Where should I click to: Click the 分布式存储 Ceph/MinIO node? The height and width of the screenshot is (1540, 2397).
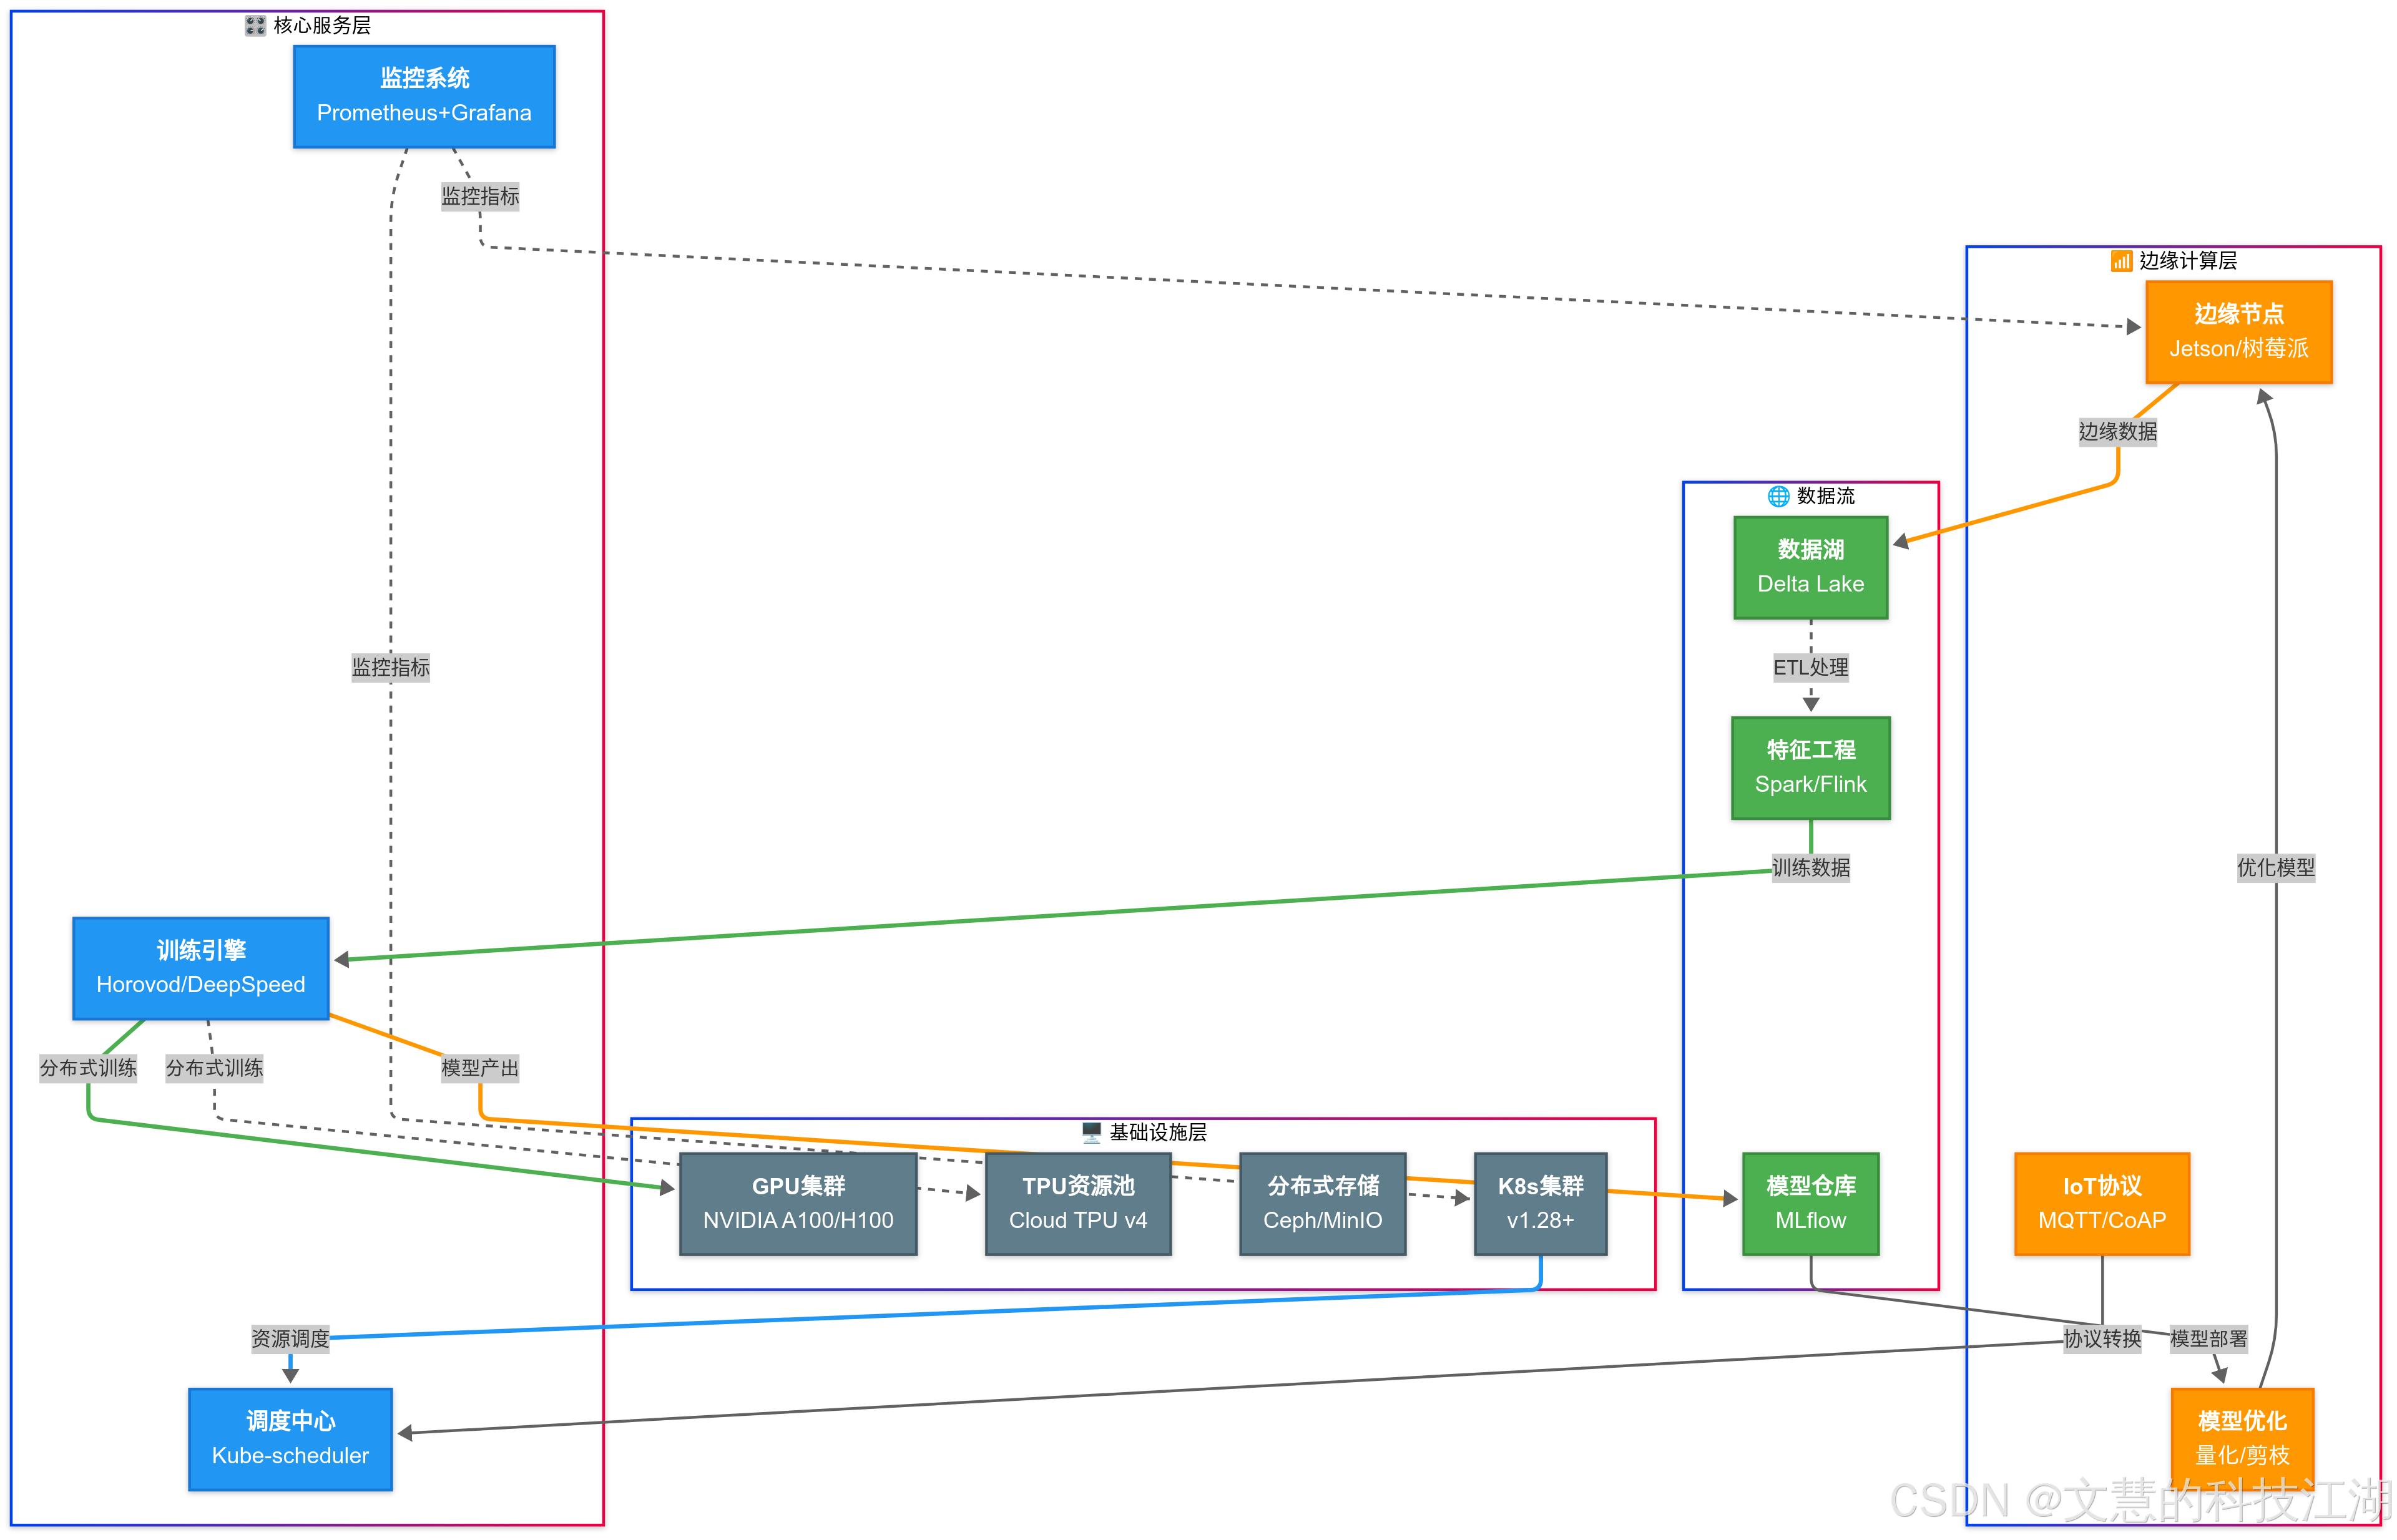[1323, 1204]
